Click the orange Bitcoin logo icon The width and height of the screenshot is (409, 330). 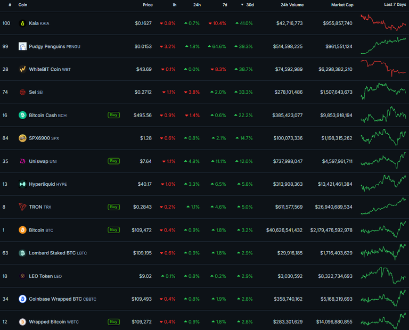[22, 230]
